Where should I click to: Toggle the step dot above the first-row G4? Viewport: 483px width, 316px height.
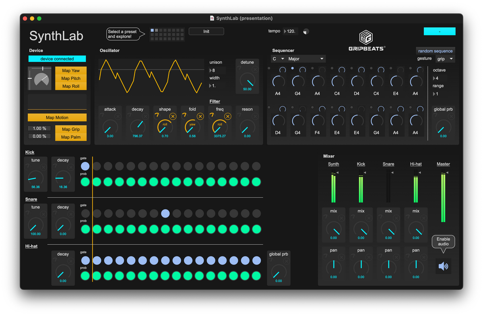293,68
